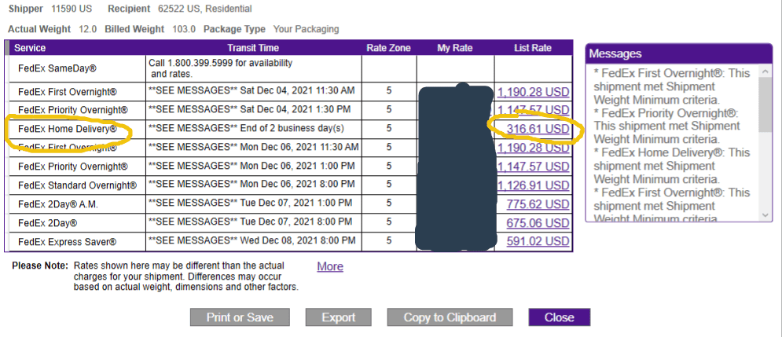Image resolution: width=782 pixels, height=337 pixels.
Task: Click the Actual Weight 12.0 value
Action: pyautogui.click(x=88, y=29)
